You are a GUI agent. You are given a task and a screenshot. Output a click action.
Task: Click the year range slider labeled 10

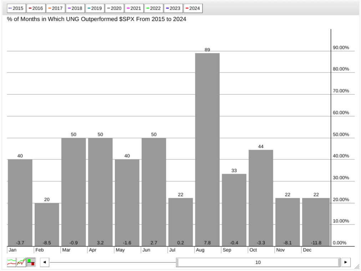click(258, 262)
